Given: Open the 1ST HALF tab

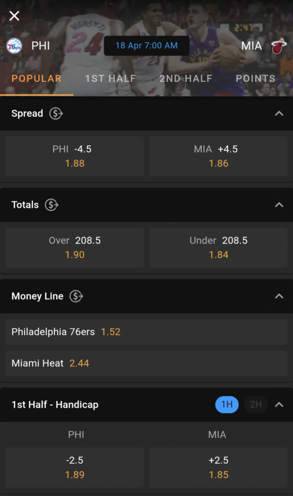Looking at the screenshot, I should (110, 78).
